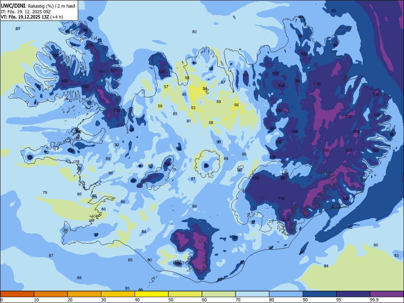This screenshot has height=303, width=404.
Task: Click the legend tick label '70'
Action: pyautogui.click(x=238, y=300)
